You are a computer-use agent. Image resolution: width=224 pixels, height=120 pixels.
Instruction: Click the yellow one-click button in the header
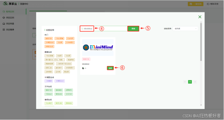click(x=196, y=4)
